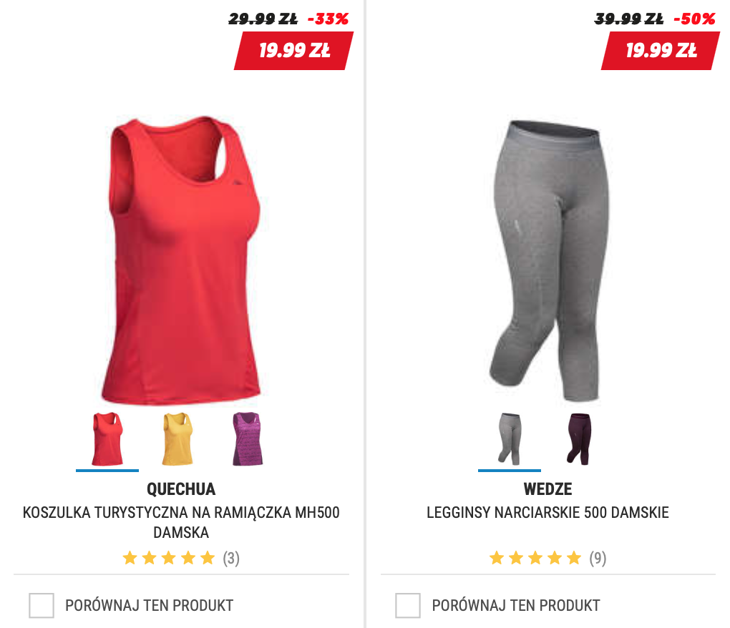Open Koszulka turystyczna na ramiączka MH500 title

click(x=181, y=522)
